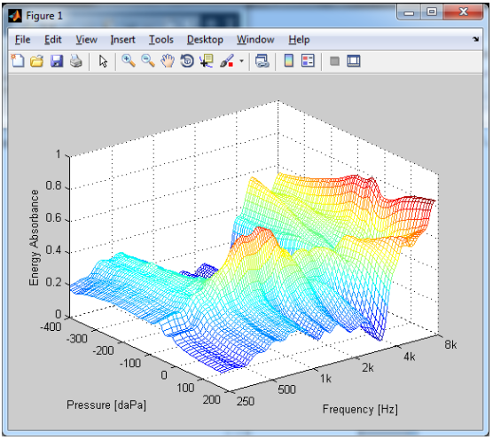The height and width of the screenshot is (440, 493).
Task: Hide plot tools using the gray square icon
Action: tap(334, 61)
